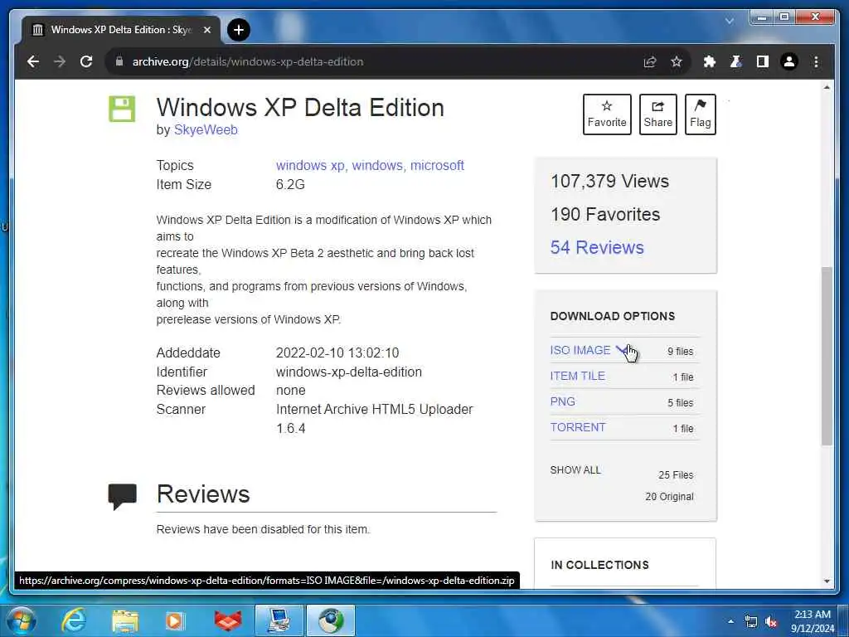Open Chrome three-dot menu

coord(816,61)
